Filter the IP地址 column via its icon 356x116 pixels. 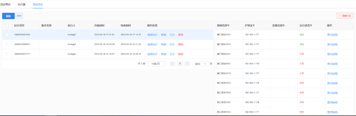coord(253,26)
